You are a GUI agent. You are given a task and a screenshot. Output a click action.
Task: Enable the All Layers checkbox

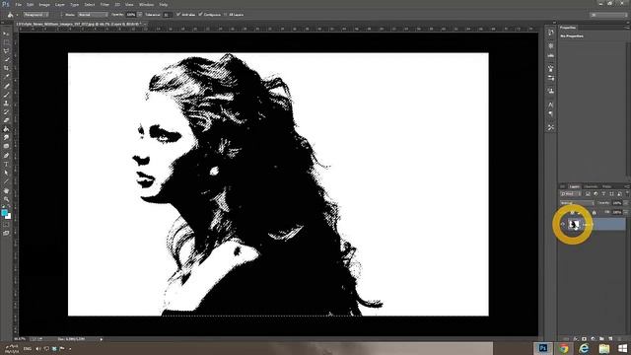(x=226, y=15)
